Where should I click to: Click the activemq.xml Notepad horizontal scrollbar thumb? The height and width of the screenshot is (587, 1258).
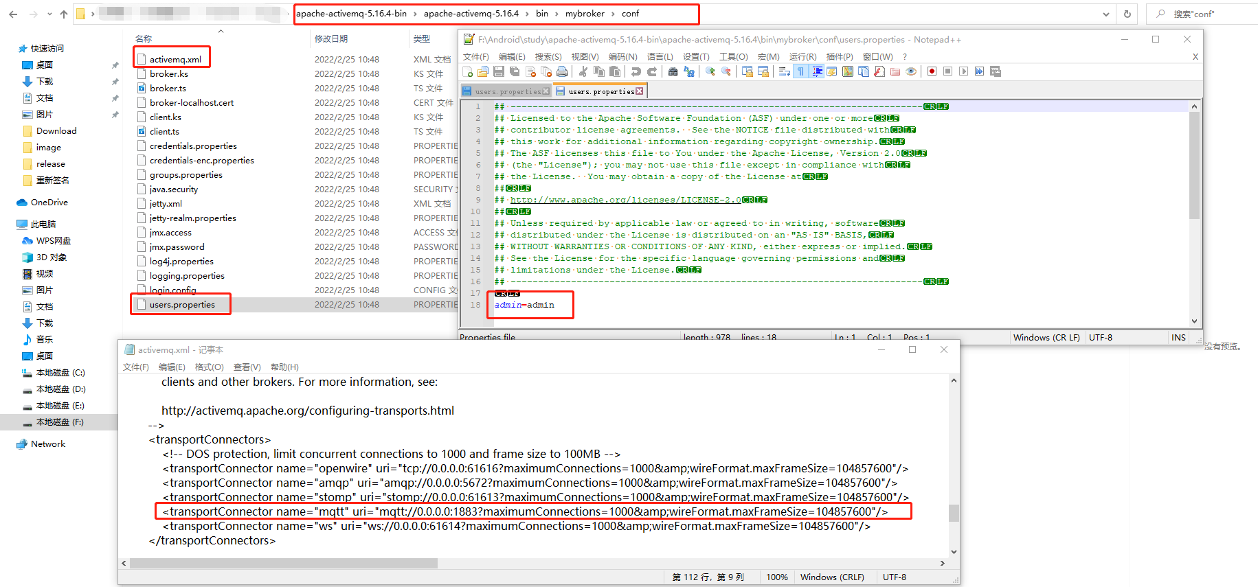[x=283, y=563]
